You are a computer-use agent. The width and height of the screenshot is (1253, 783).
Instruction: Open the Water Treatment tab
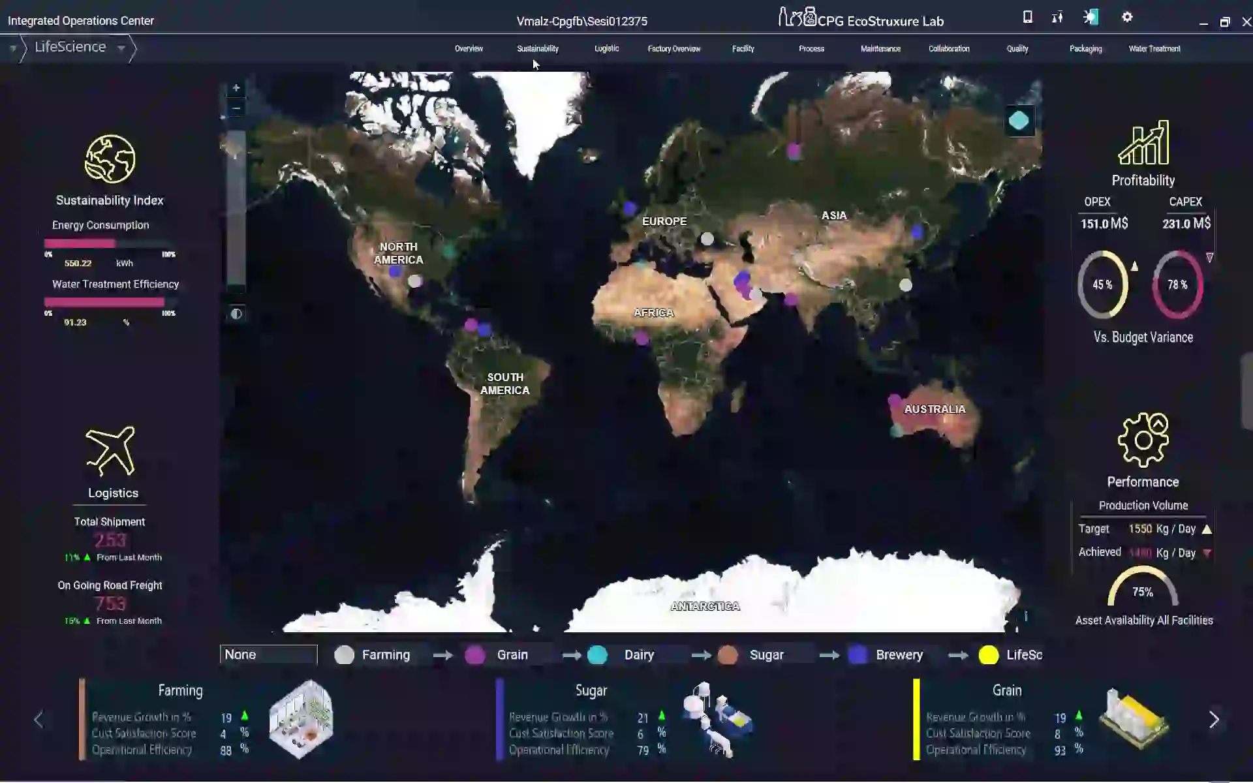click(1154, 49)
